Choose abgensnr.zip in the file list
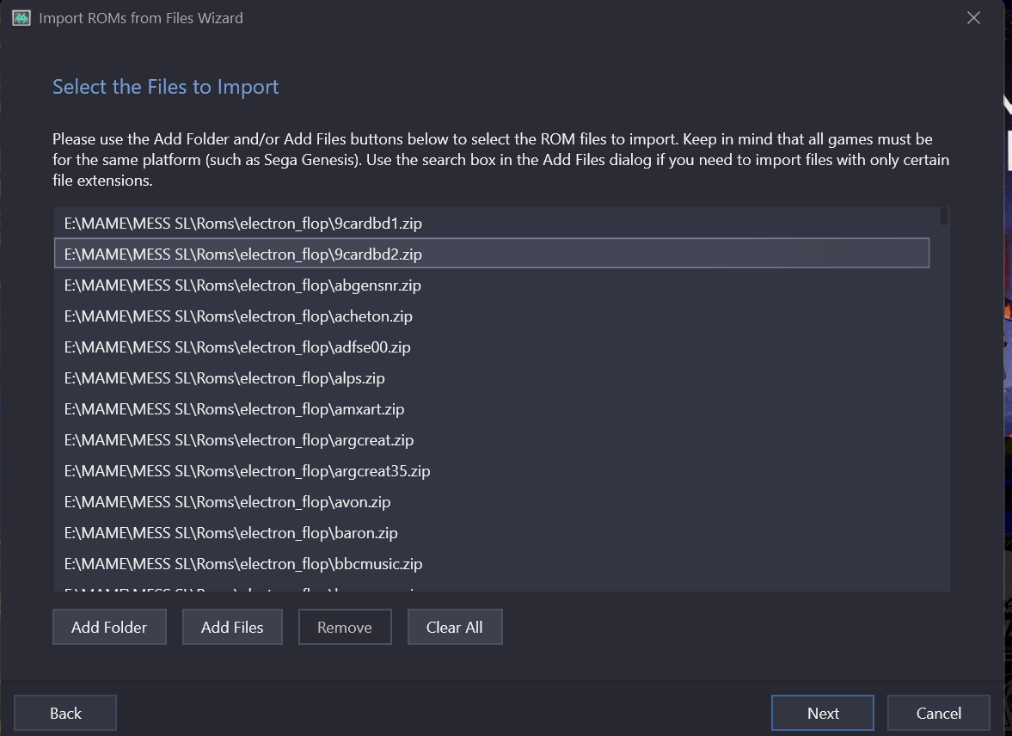This screenshot has width=1012, height=736. click(243, 285)
